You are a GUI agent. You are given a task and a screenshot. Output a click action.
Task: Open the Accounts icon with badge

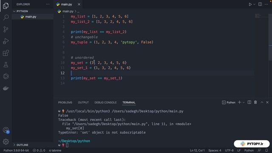tap(6, 130)
